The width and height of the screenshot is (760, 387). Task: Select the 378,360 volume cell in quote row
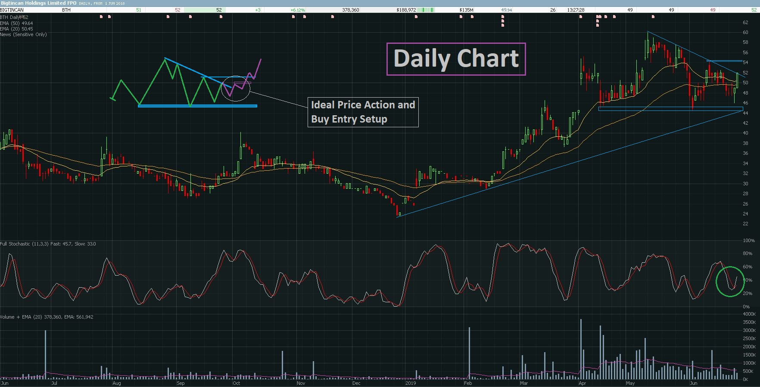click(351, 10)
